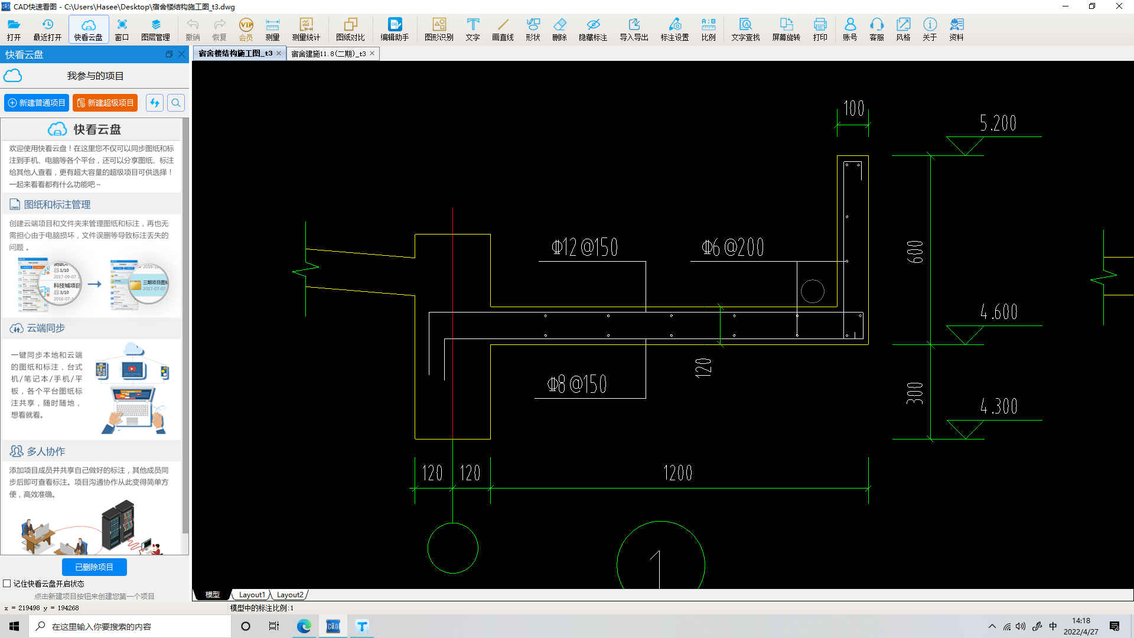The image size is (1134, 638).
Task: Click 已删除项目 button
Action: point(94,567)
